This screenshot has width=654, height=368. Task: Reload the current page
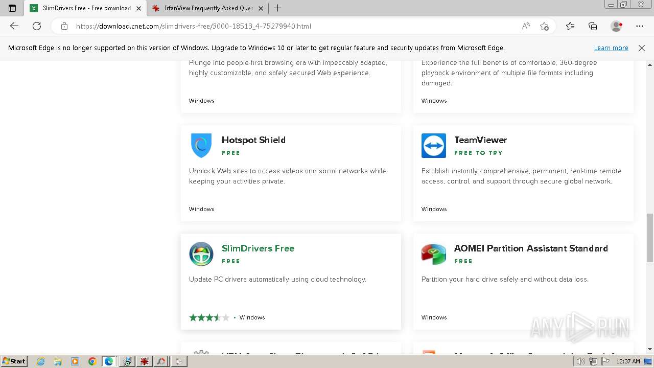point(37,26)
